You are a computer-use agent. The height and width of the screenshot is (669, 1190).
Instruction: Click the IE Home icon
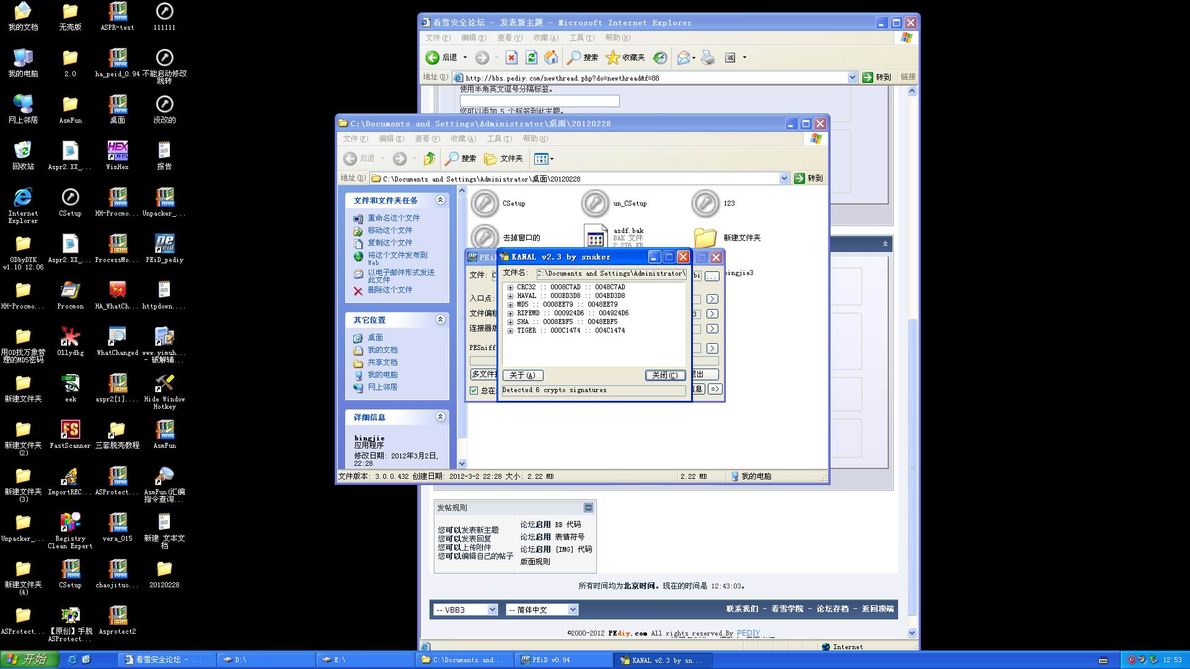(550, 58)
